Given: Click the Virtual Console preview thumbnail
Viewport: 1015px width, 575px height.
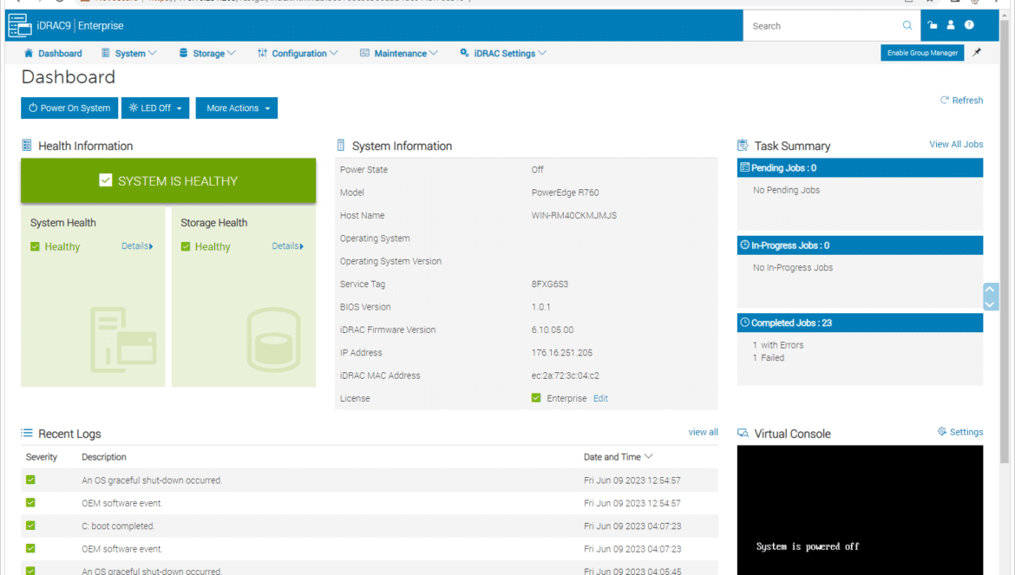Looking at the screenshot, I should click(860, 510).
